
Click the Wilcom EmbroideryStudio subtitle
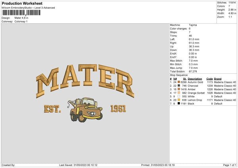28,8
